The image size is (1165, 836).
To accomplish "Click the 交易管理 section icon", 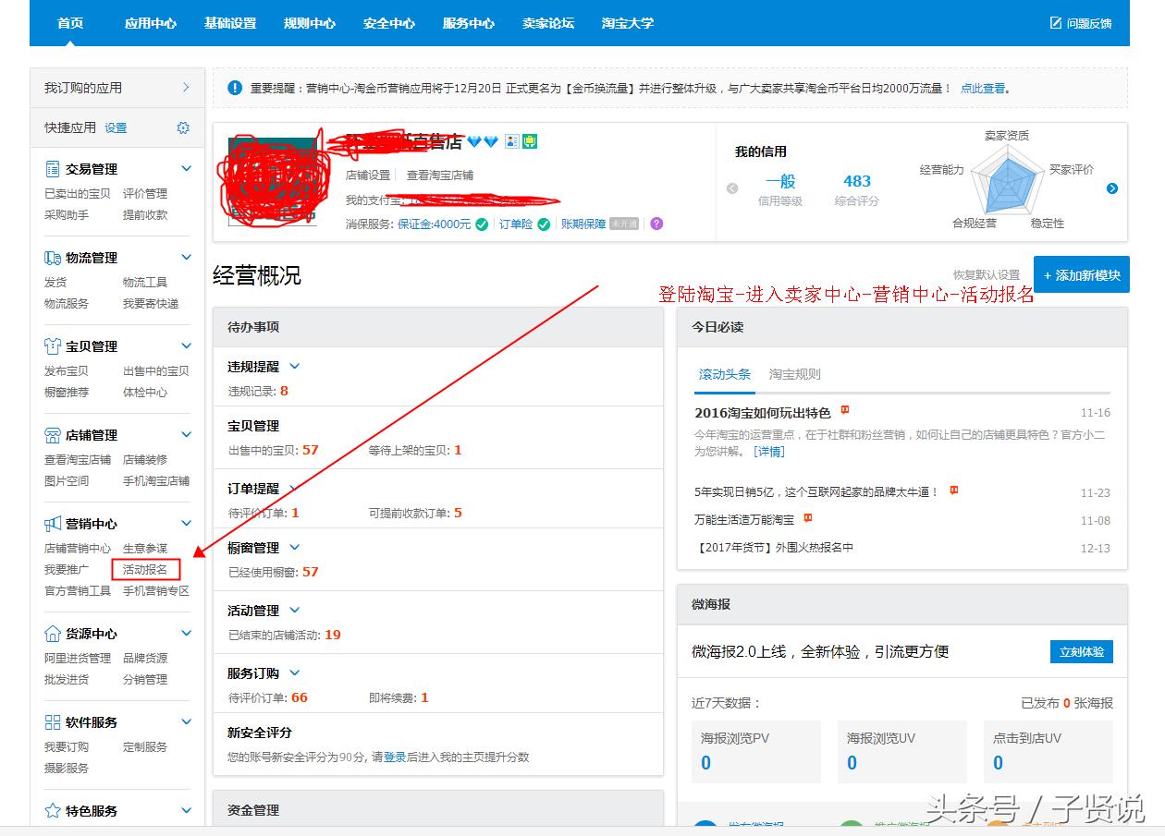I will point(53,169).
